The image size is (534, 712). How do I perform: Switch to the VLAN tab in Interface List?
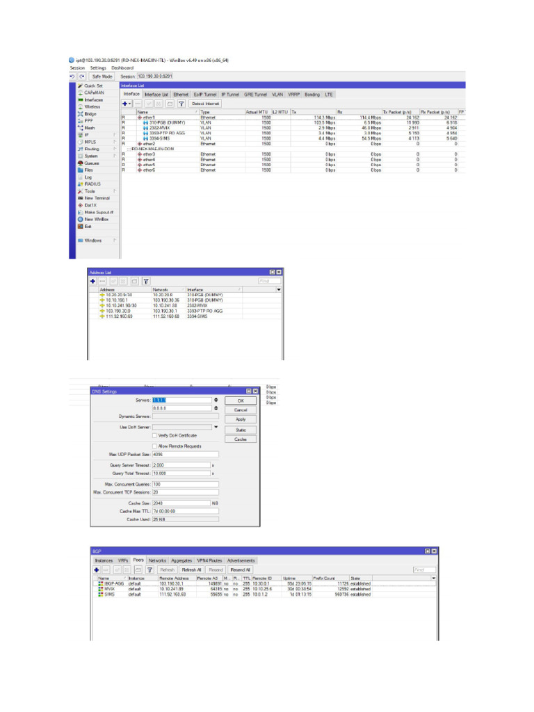(x=277, y=95)
